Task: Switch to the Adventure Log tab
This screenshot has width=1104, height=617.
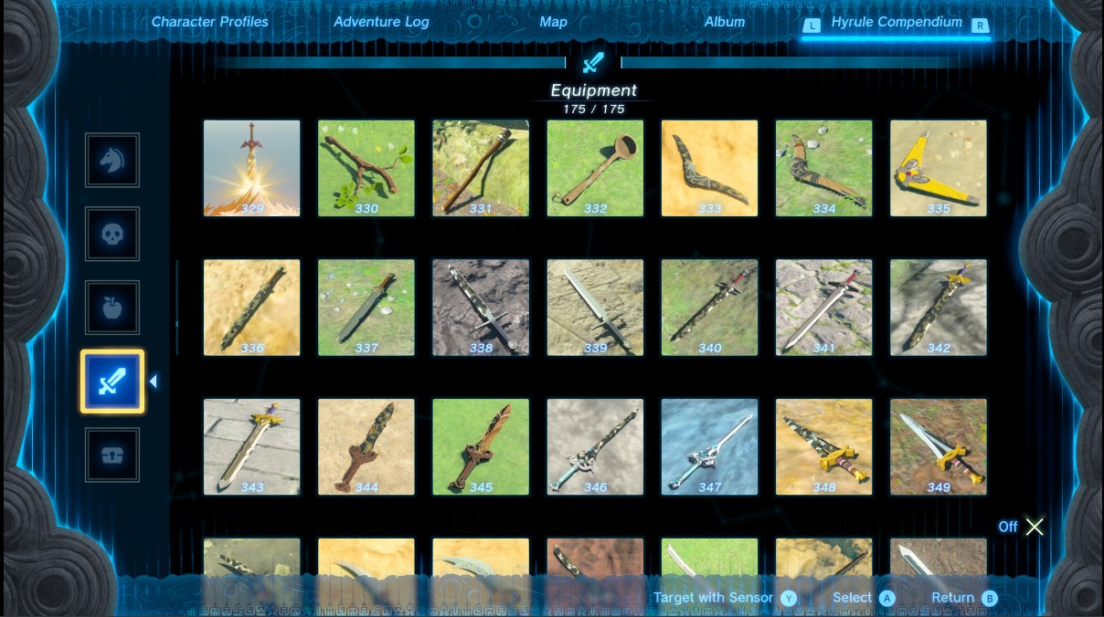Action: [381, 22]
